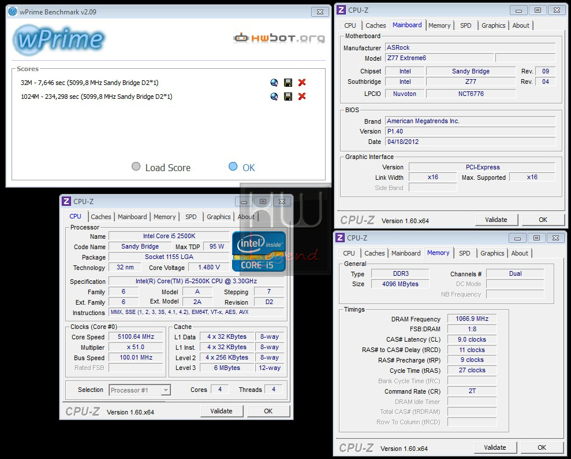
Task: Click the Level 3 cache value 6 MBytes
Action: tap(227, 368)
